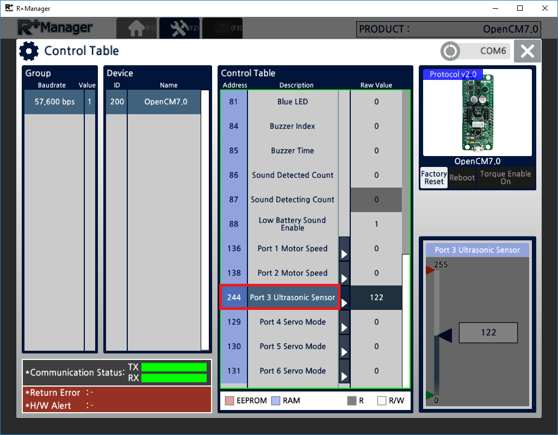Expand Port 2 Motor Speed arrow

344,273
